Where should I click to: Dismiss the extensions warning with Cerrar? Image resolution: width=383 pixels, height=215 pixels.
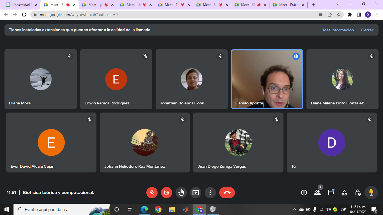click(367, 30)
